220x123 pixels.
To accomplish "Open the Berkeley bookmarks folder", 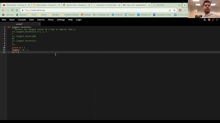I will [54, 15].
